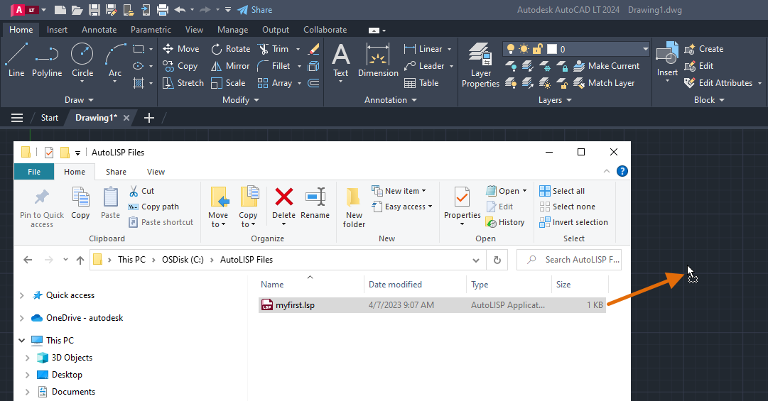
Task: Expand the Modify panel dropdown
Action: point(241,100)
